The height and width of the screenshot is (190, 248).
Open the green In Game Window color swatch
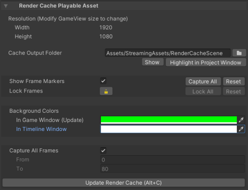point(169,120)
